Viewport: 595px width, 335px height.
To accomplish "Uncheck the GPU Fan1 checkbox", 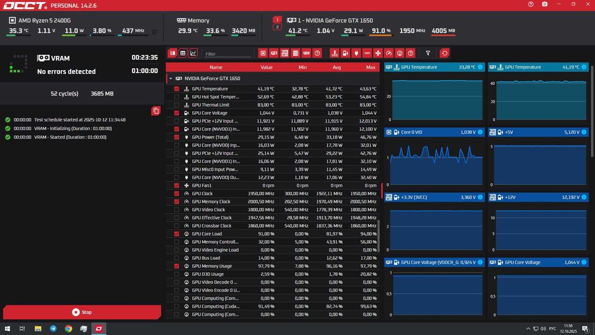I will (177, 186).
